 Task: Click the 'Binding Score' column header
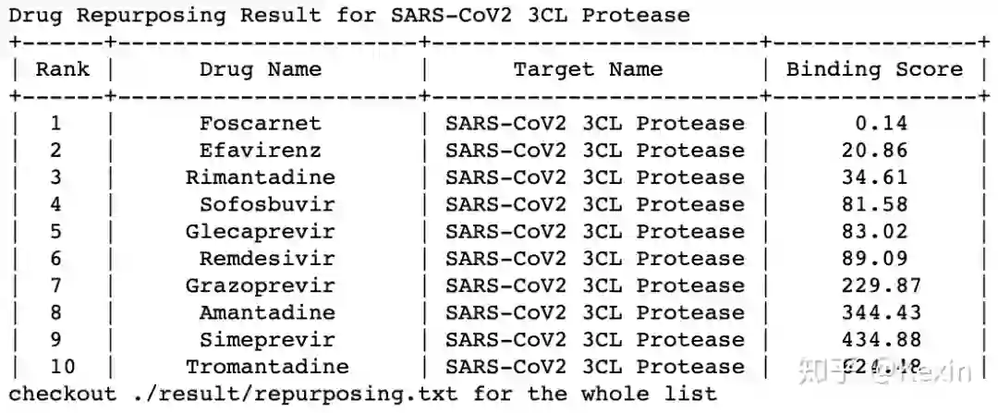(874, 69)
